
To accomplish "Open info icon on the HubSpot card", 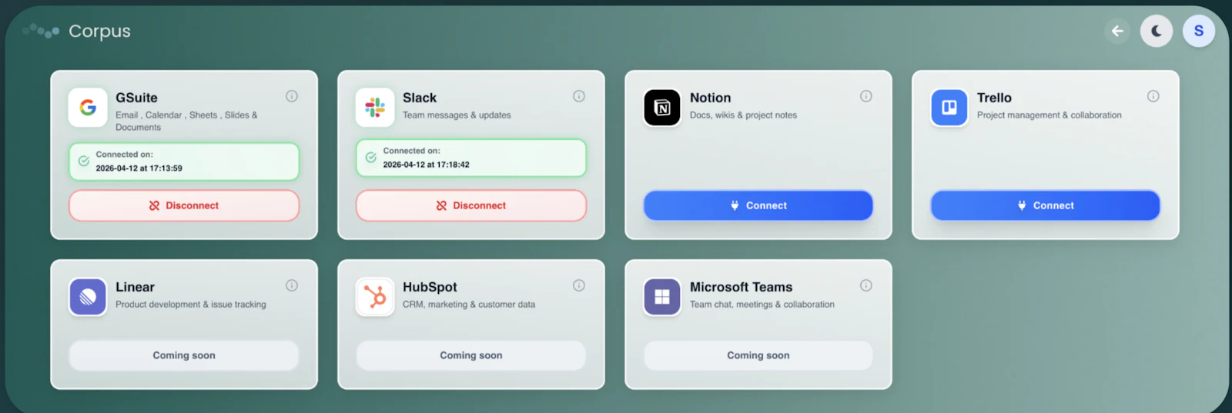I will click(579, 285).
